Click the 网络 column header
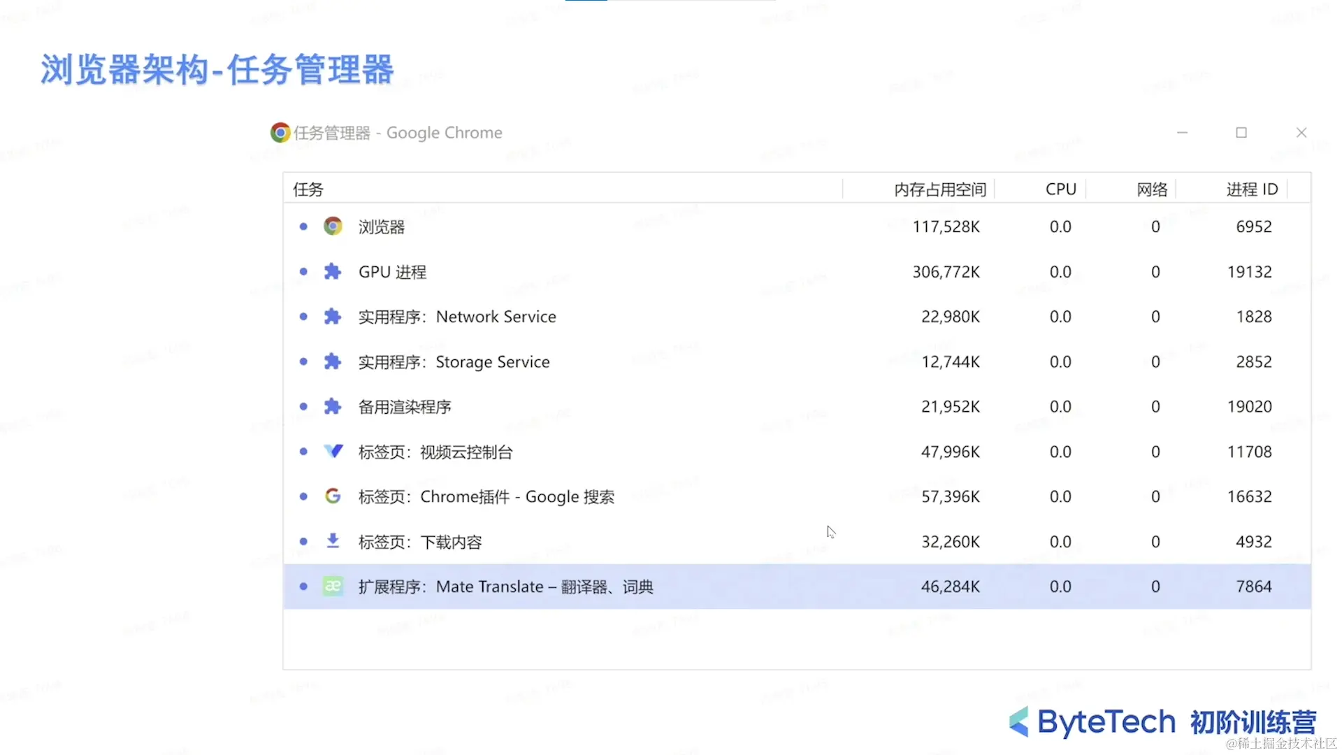The width and height of the screenshot is (1342, 755). pos(1152,189)
